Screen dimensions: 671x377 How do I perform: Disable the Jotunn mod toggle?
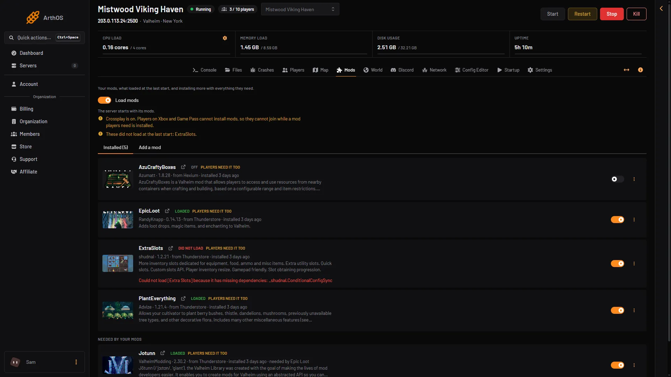click(617, 365)
